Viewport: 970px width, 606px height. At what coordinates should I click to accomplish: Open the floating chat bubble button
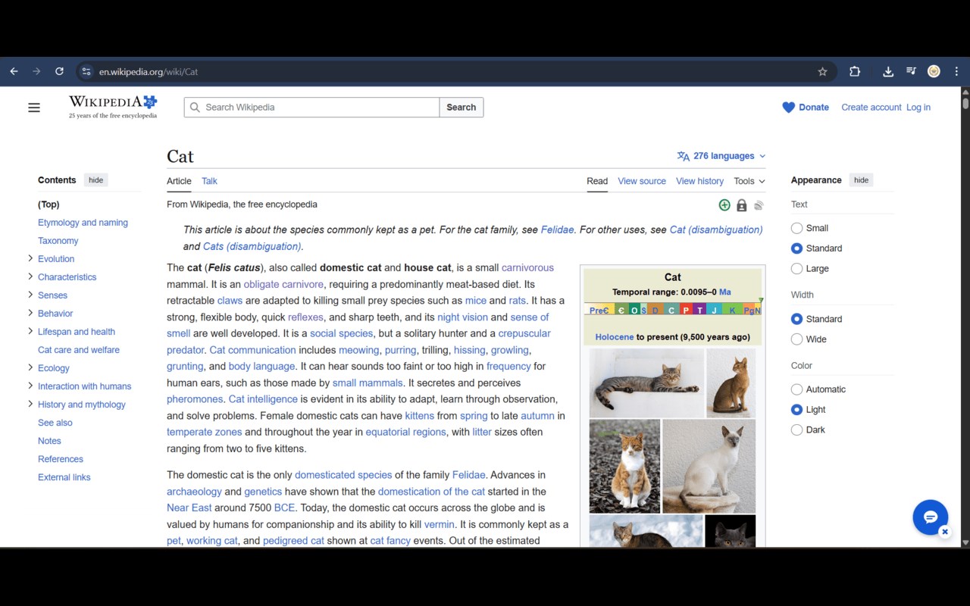(931, 517)
